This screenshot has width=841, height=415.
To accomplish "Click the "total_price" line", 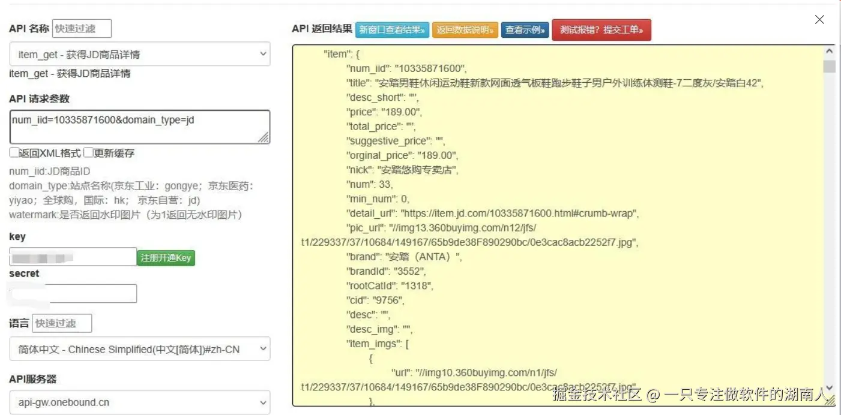I will pyautogui.click(x=381, y=127).
